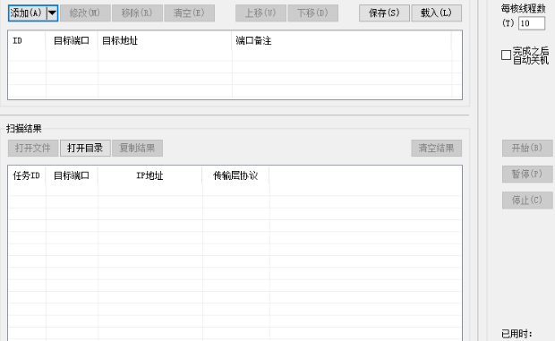Sort results by 任务ID column header
This screenshot has height=341, width=555.
click(27, 175)
